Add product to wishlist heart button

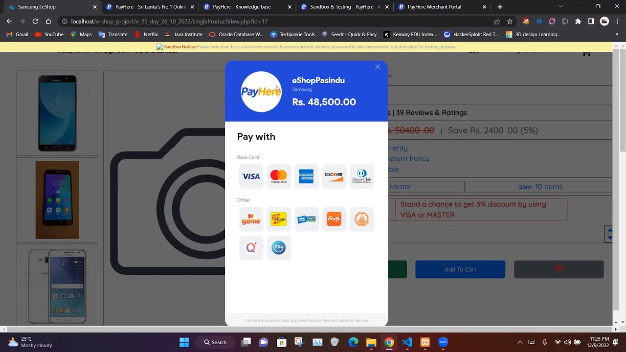coord(559,269)
